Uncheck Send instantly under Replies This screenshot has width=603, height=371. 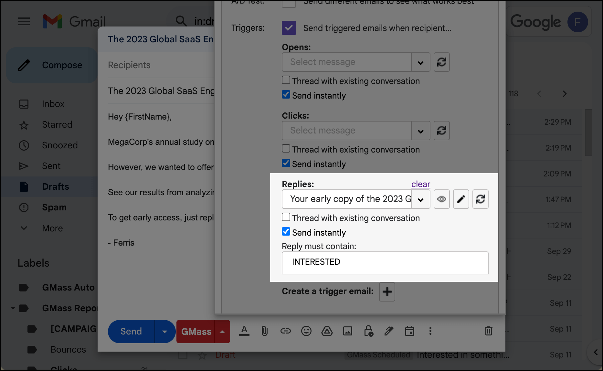(x=286, y=231)
